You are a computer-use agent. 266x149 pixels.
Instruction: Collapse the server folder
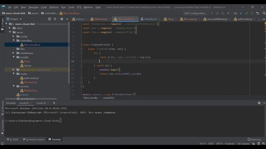tap(10, 32)
